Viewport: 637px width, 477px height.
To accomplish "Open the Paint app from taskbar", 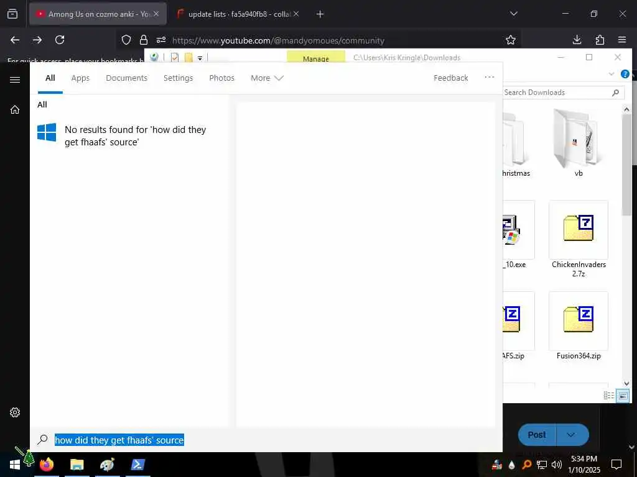I will (x=107, y=465).
